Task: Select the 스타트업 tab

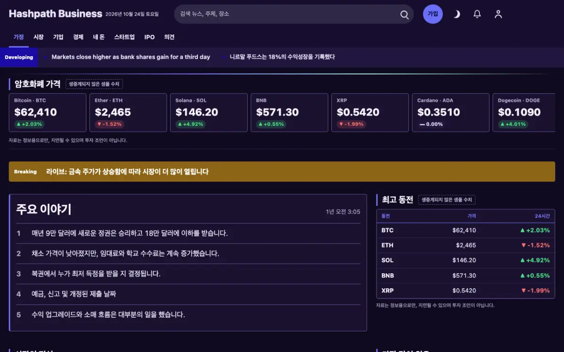Action: (125, 37)
